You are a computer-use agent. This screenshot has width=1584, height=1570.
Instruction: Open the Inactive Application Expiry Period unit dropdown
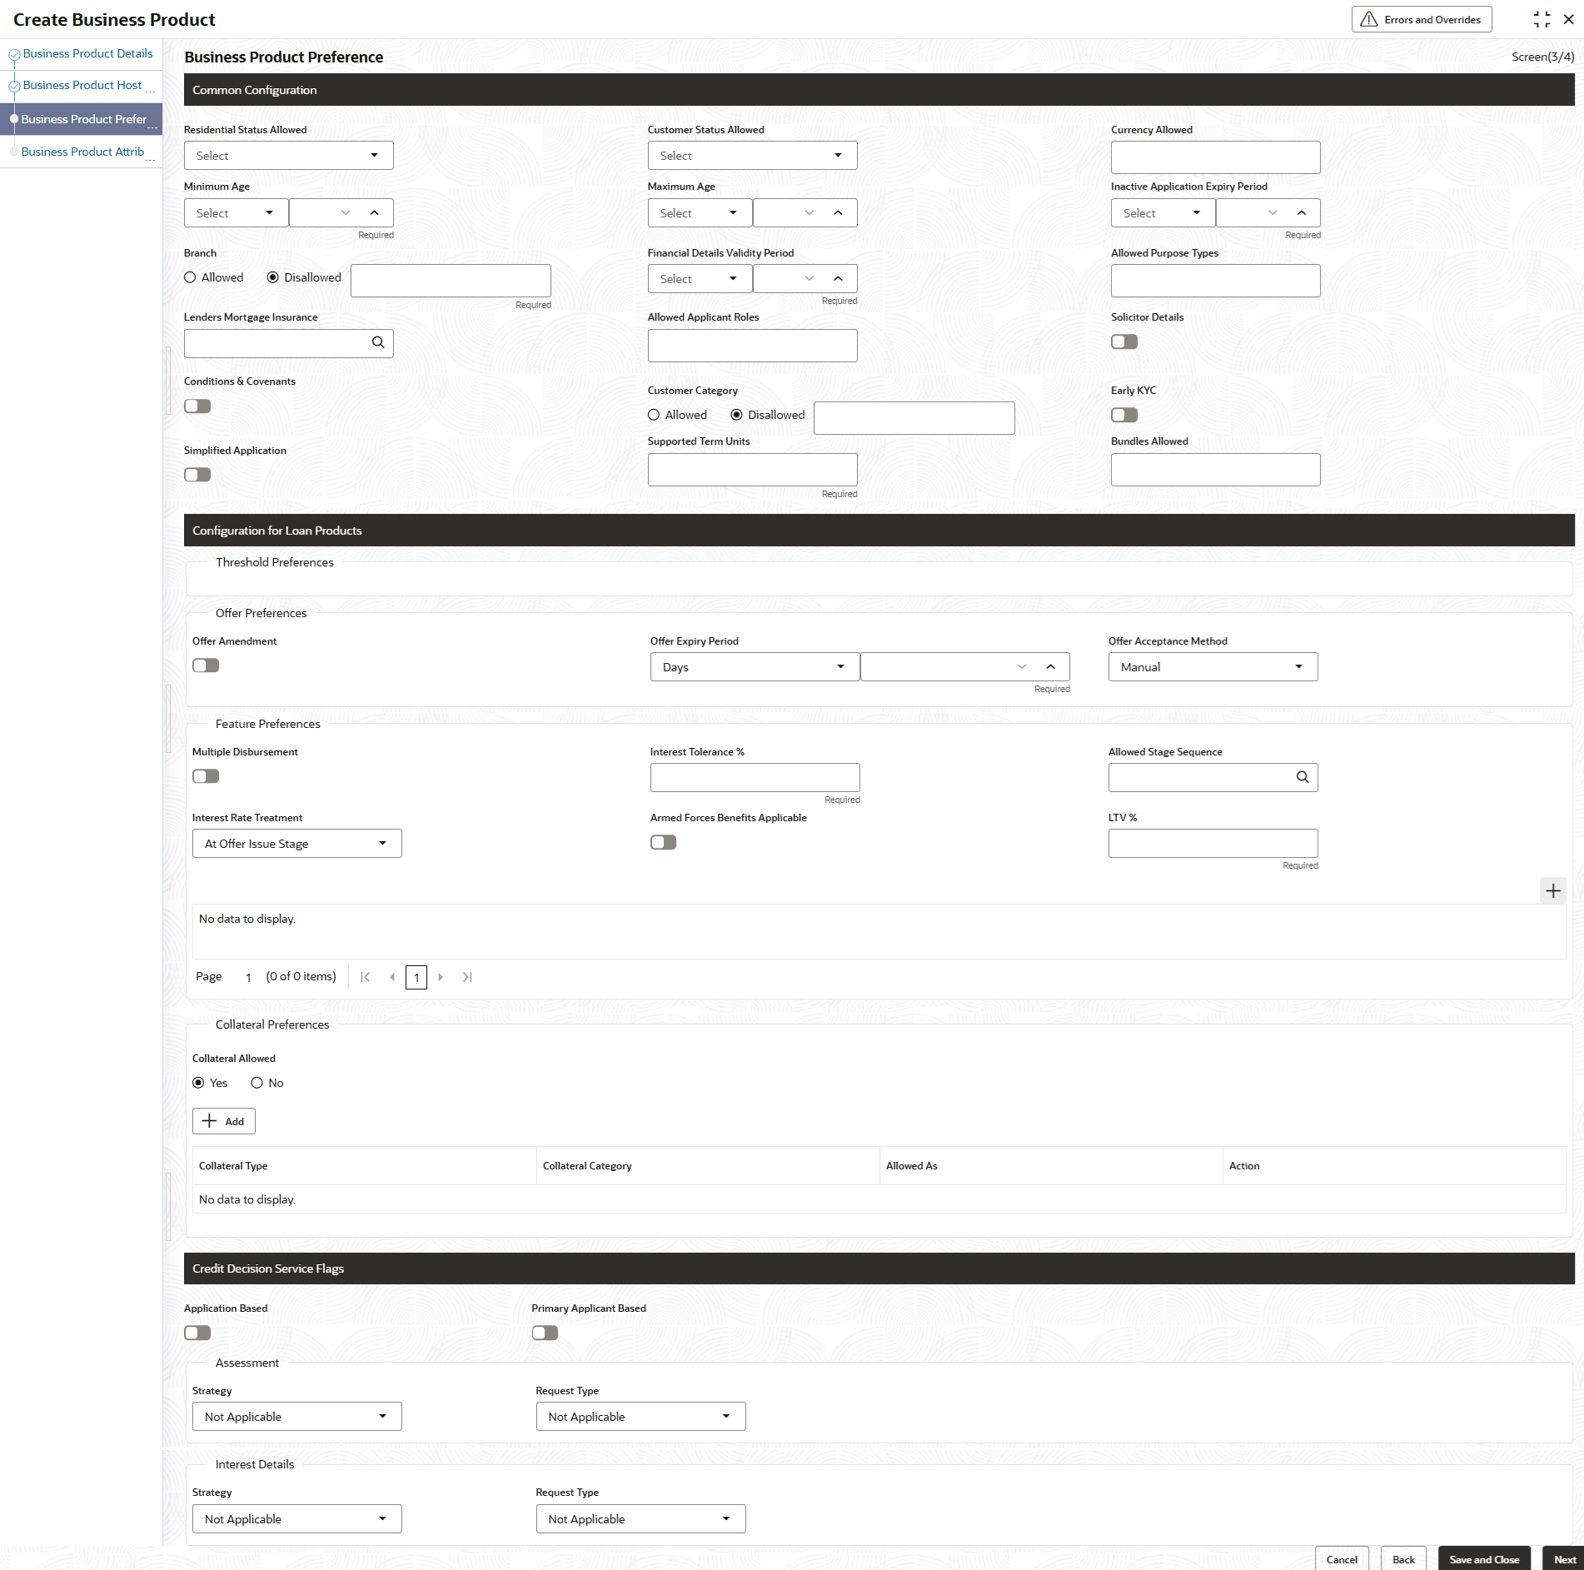[x=1163, y=213]
